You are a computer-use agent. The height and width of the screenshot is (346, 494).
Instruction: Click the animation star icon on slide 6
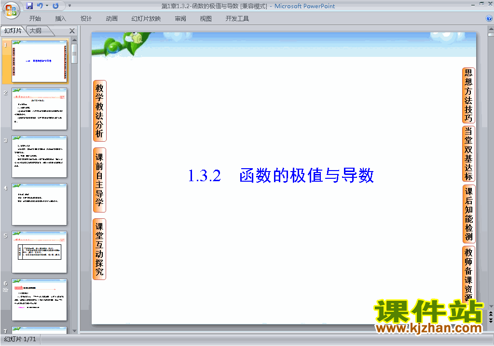5,290
